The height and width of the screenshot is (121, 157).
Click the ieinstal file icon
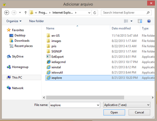48,67
